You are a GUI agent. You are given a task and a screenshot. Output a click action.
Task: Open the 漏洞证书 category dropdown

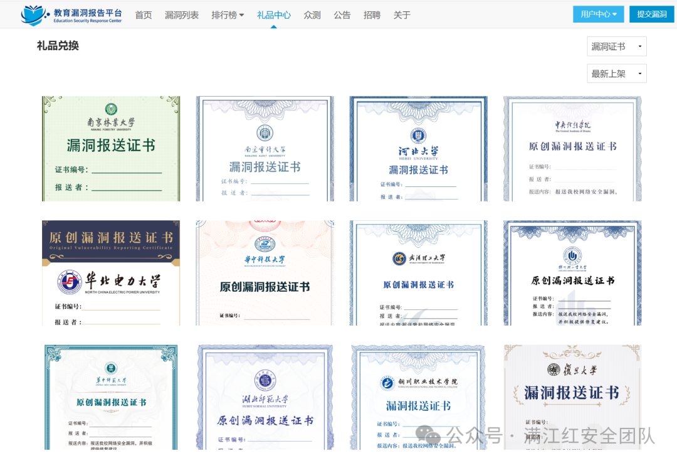click(x=617, y=46)
